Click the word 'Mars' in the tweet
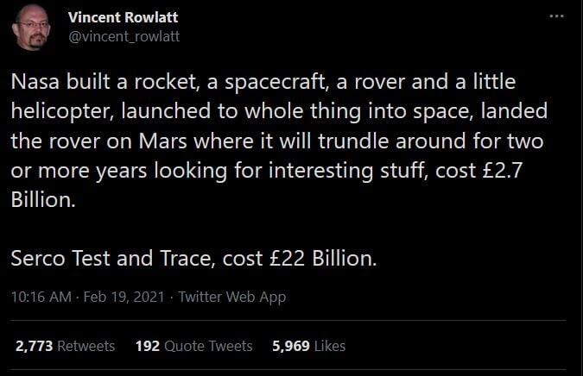This screenshot has width=583, height=376. click(163, 141)
